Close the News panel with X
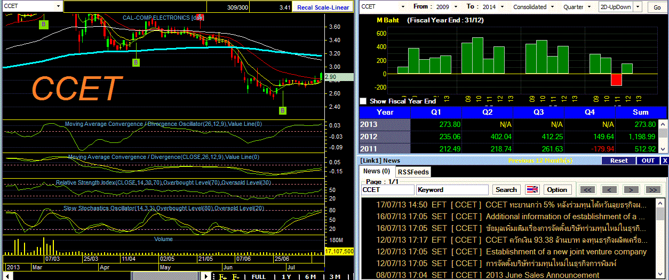This screenshot has height=280, width=669. tap(665, 161)
